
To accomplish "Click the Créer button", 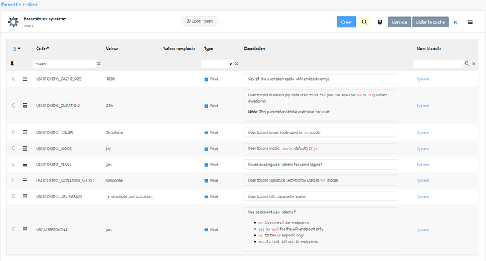I will [x=347, y=22].
